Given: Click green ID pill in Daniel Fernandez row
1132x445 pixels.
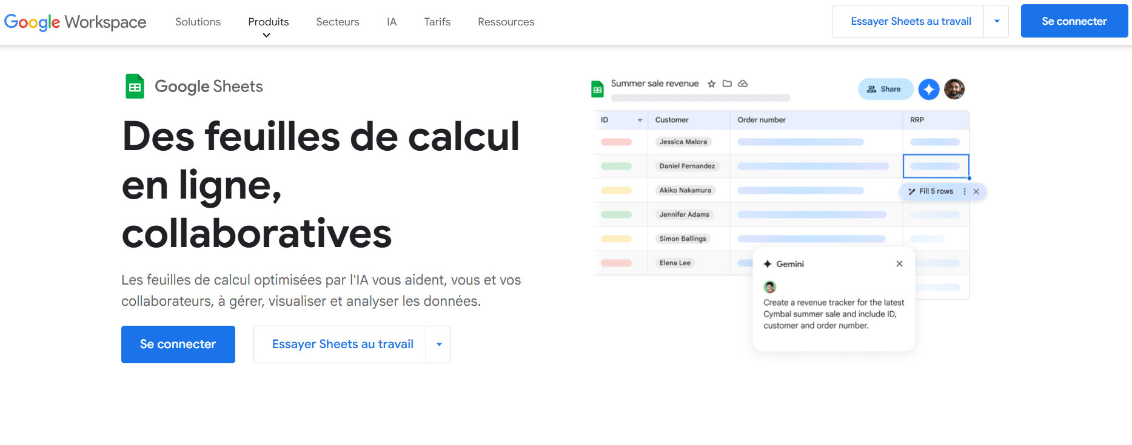Looking at the screenshot, I should 616,166.
